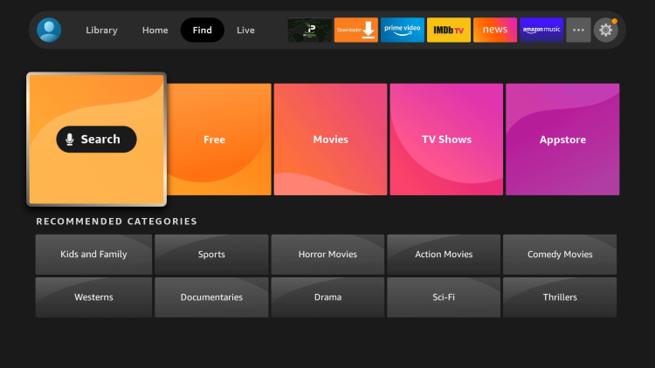Image resolution: width=655 pixels, height=368 pixels.
Task: Show more apps with three dots
Action: tap(578, 30)
